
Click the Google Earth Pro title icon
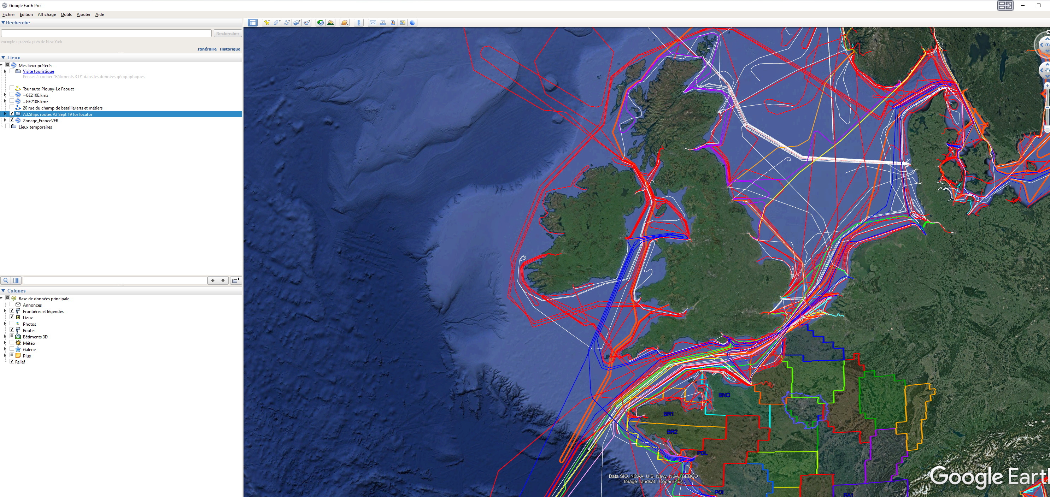(x=5, y=5)
